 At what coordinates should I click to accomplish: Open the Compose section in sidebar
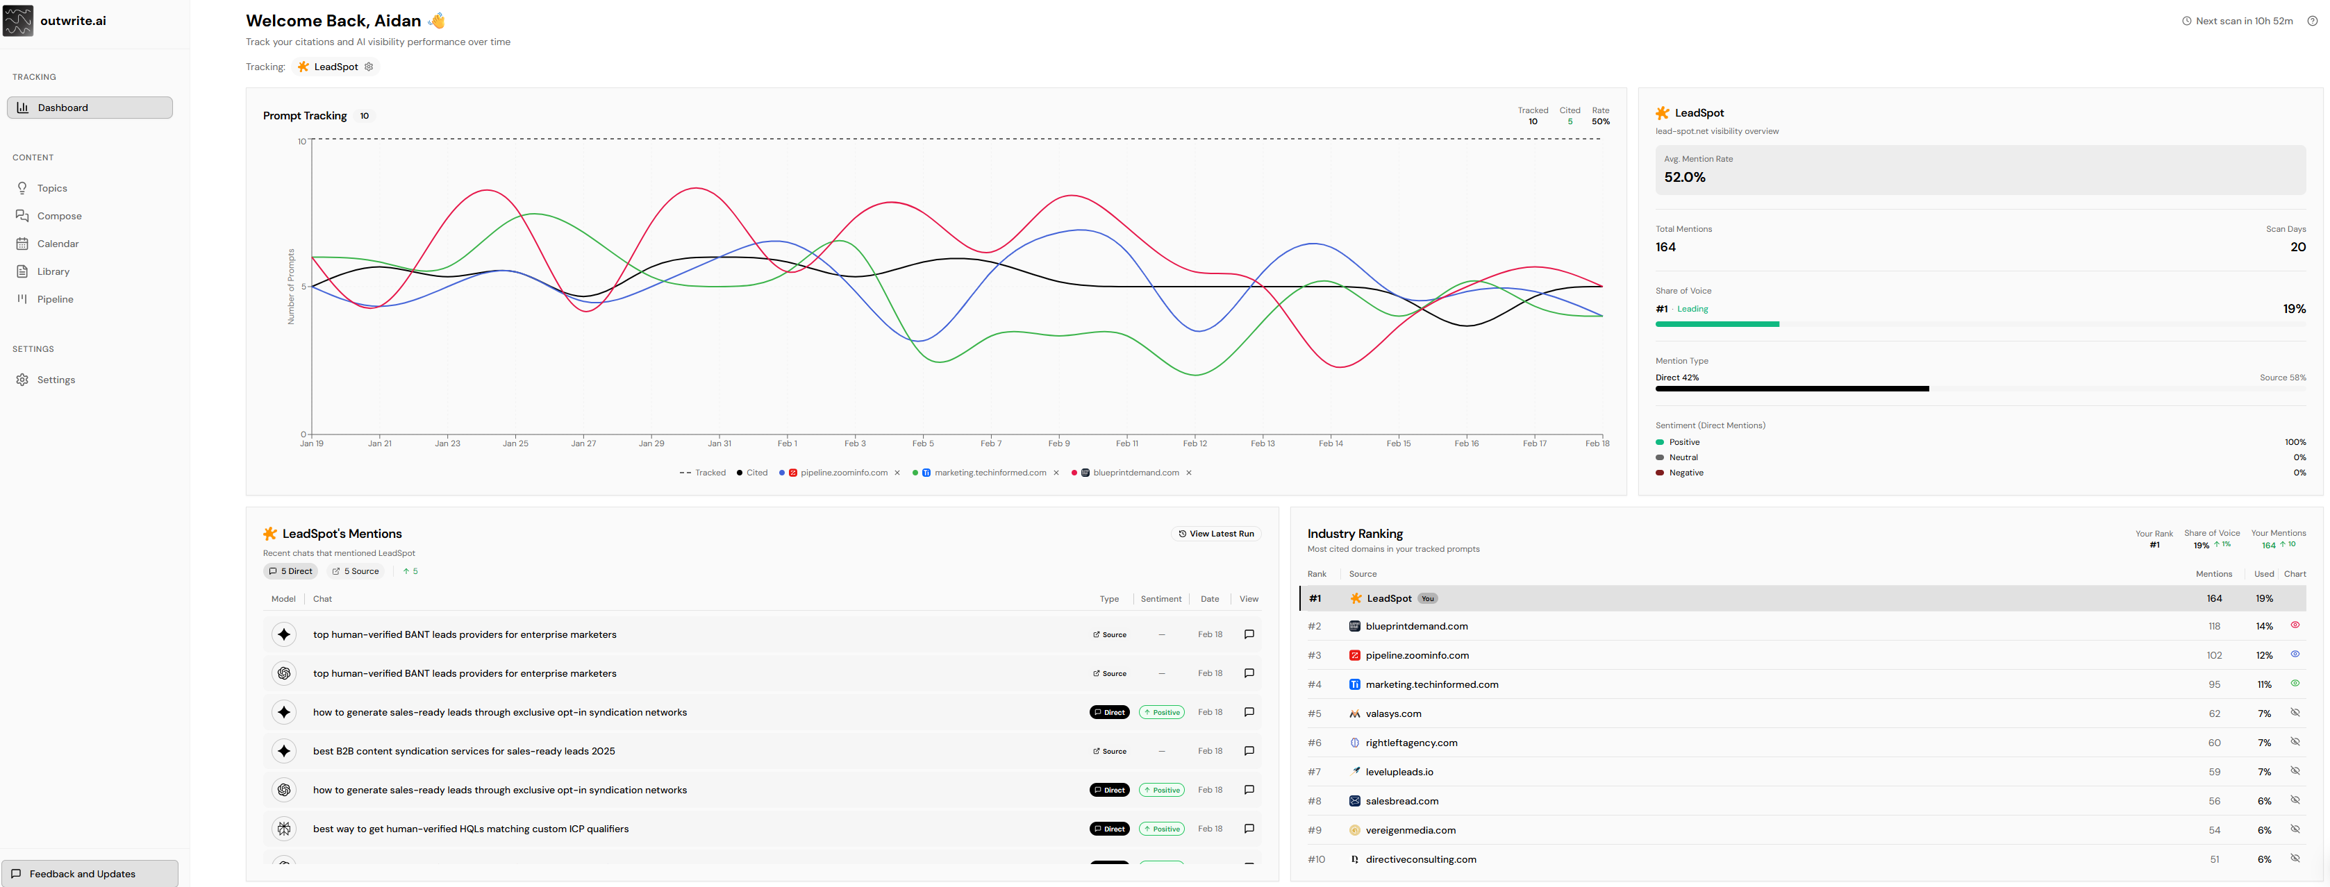click(60, 215)
